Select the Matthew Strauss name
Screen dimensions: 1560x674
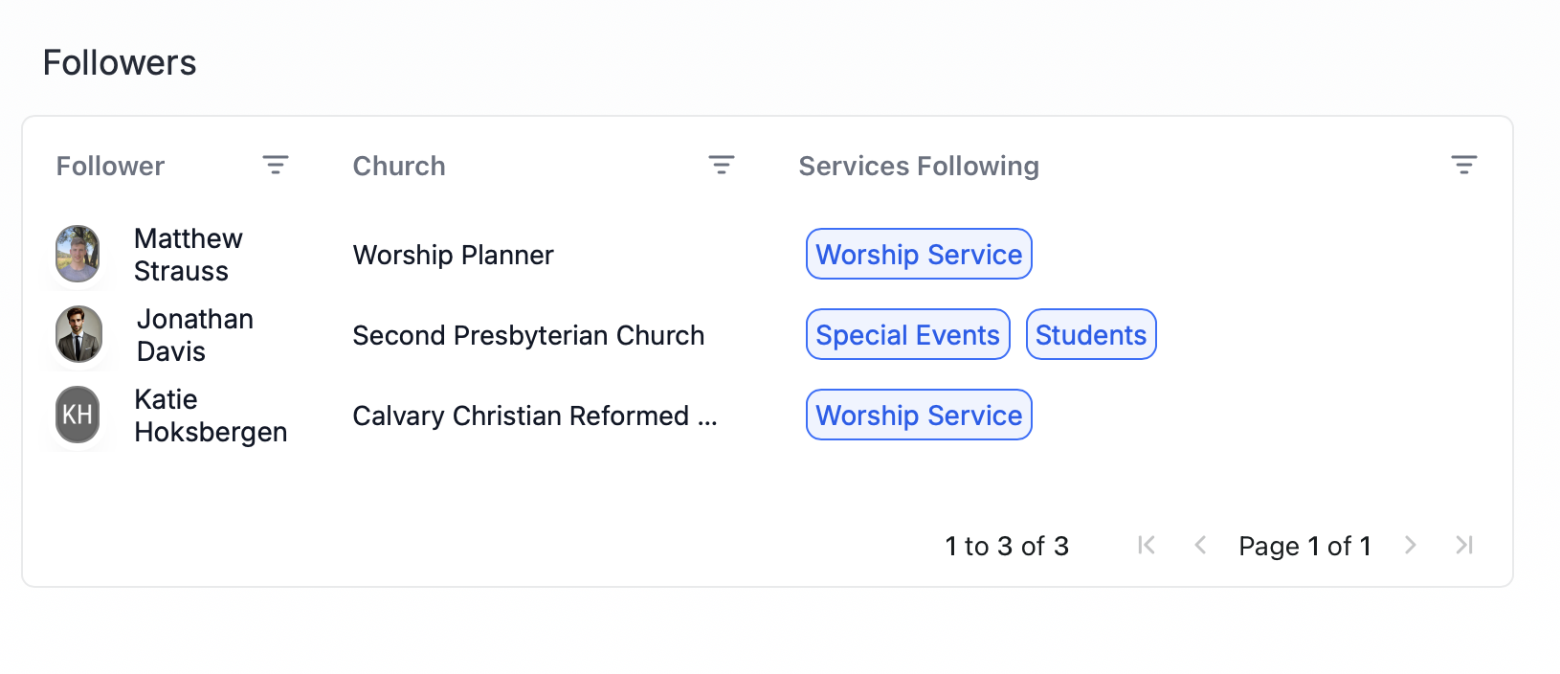(189, 255)
